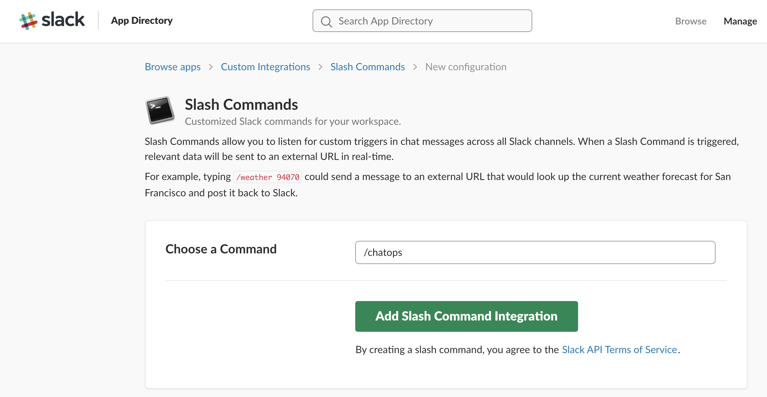
Task: Click the search magnifier icon
Action: (326, 21)
